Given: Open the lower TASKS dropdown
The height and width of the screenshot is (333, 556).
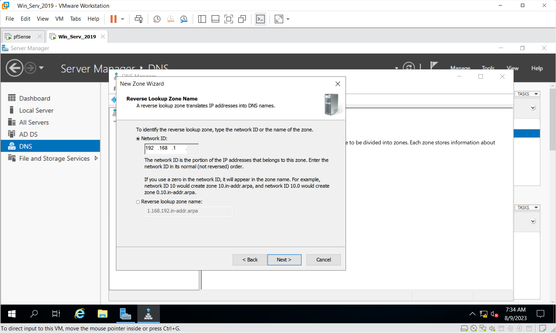Looking at the screenshot, I should click(527, 207).
